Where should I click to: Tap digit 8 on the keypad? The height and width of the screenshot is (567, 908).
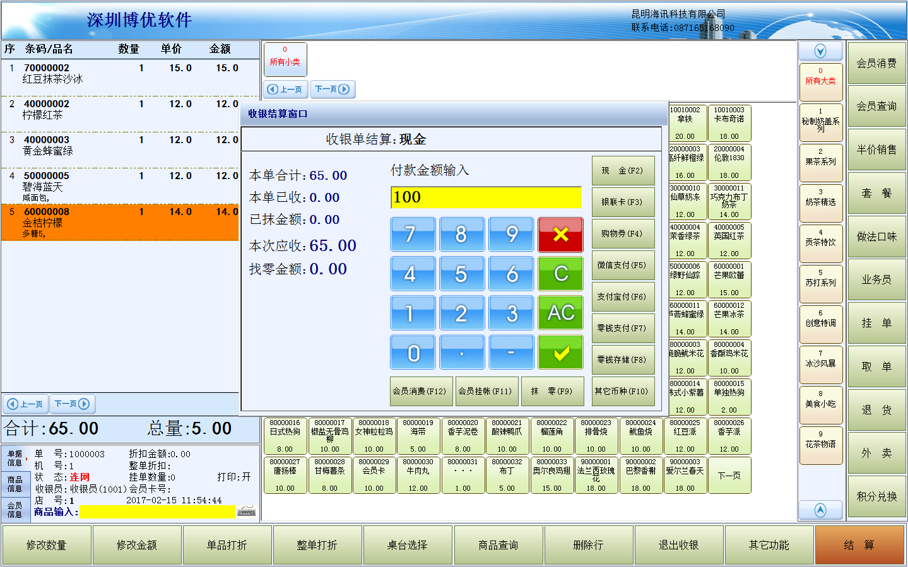coord(462,235)
